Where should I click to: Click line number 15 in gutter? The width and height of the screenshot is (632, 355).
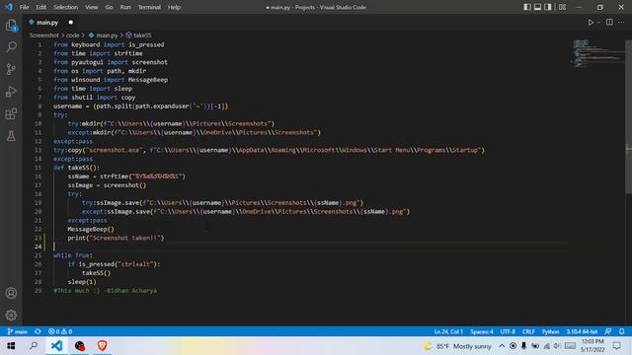(39, 168)
